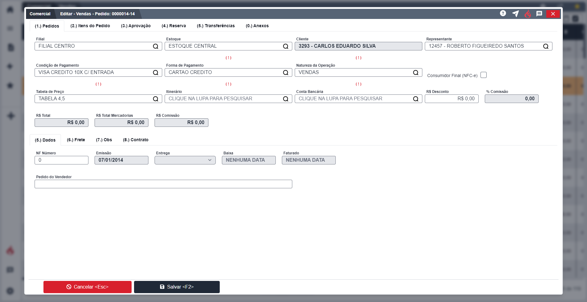
Task: Search Estoque with magnifier icon
Action: (286, 46)
